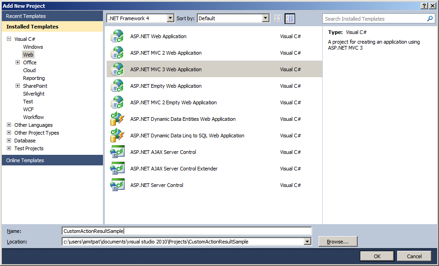Select the Windows category in tree

[x=33, y=47]
